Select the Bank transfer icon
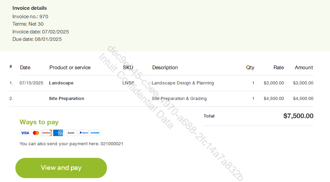The image size is (330, 182). (71, 133)
